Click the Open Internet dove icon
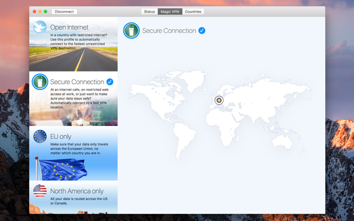This screenshot has height=221, width=354. coord(40,27)
